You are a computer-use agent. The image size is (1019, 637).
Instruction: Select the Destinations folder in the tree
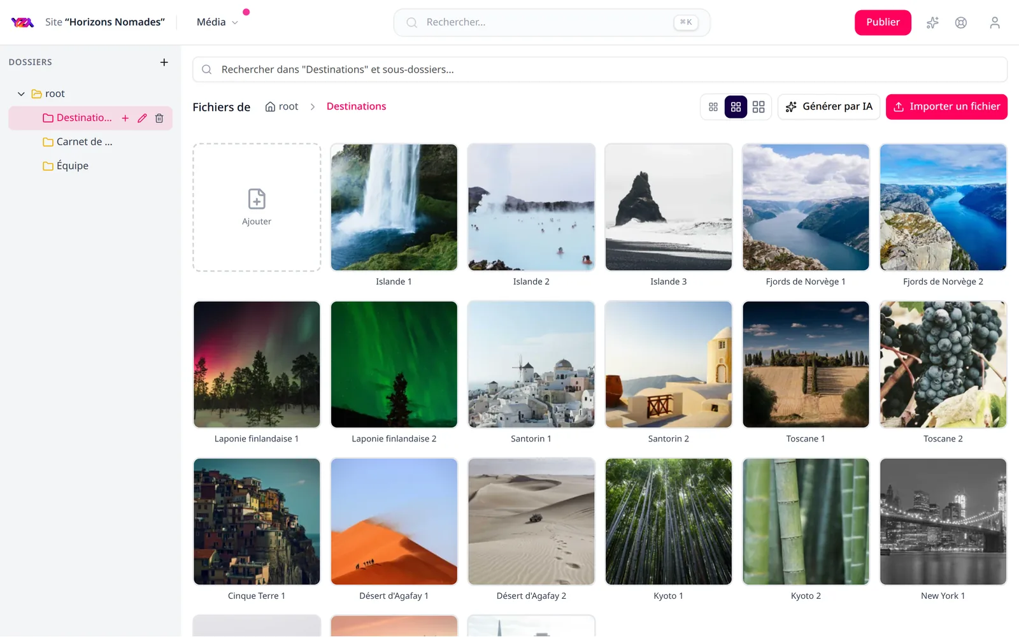[77, 118]
